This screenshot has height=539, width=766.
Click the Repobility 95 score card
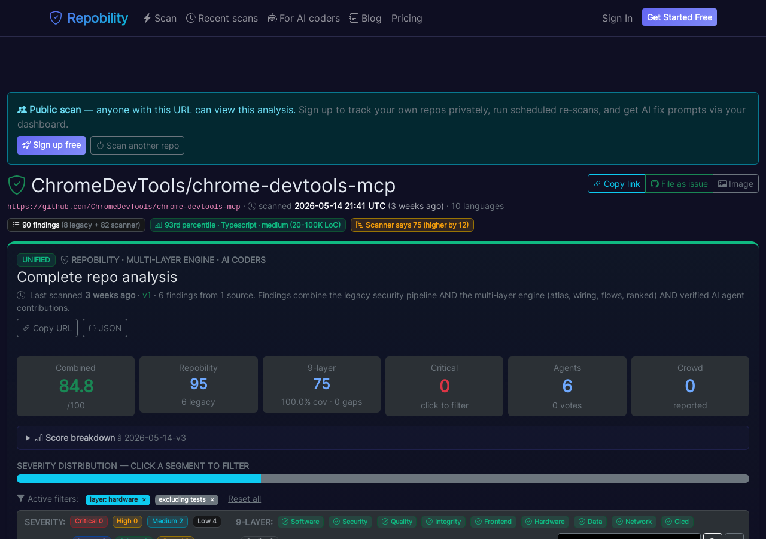199,384
